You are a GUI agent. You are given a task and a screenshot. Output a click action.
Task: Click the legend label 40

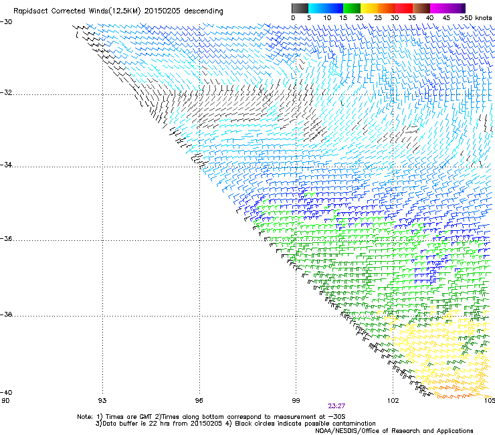click(x=429, y=18)
